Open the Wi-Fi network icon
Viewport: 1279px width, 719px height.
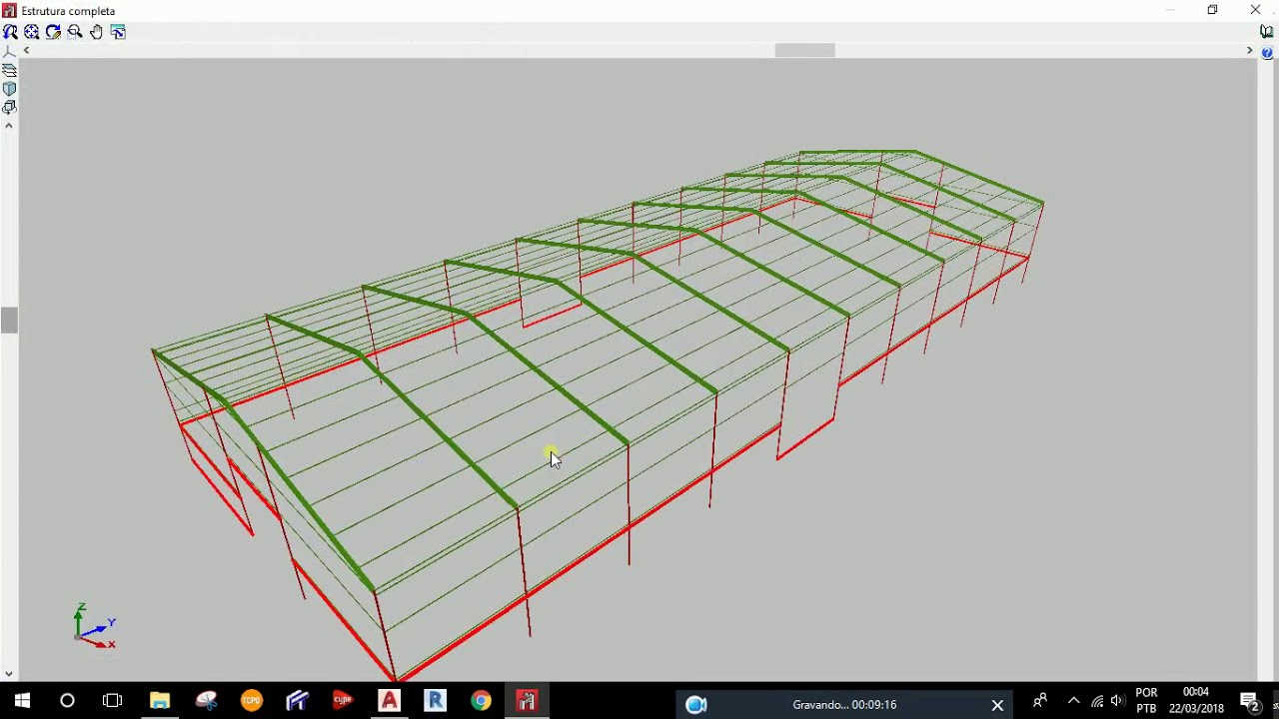(x=1097, y=701)
